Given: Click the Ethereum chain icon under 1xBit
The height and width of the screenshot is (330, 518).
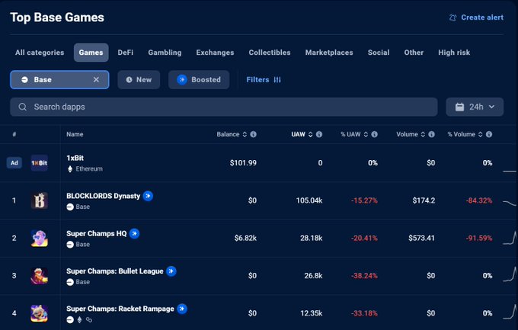Looking at the screenshot, I should pyautogui.click(x=70, y=169).
